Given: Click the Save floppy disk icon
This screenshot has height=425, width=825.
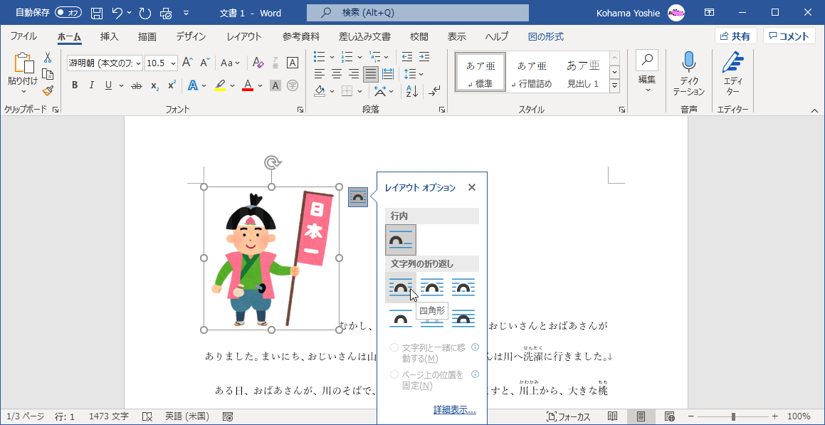Looking at the screenshot, I should [96, 13].
